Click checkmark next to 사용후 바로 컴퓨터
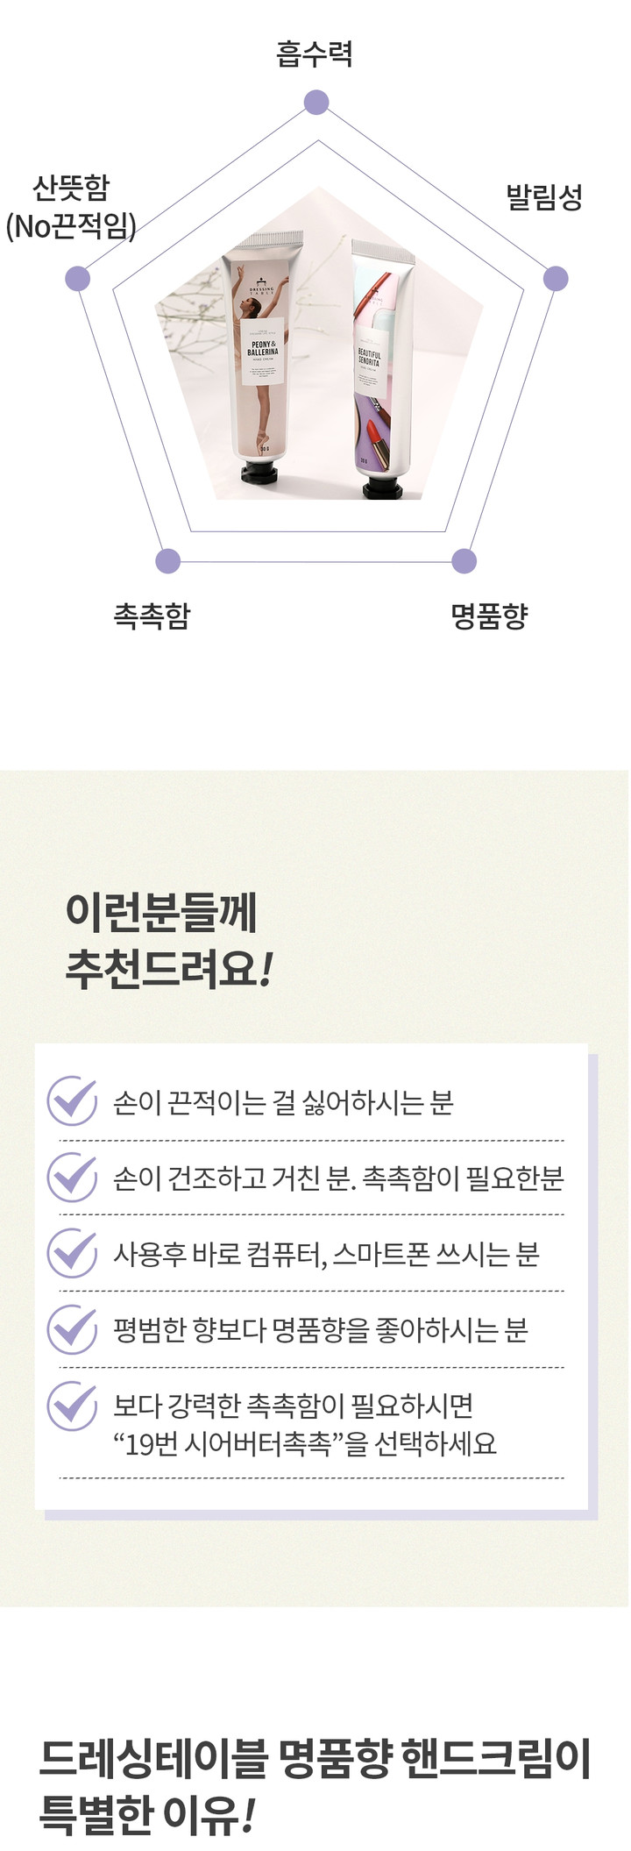Viewport: 631px width, 1851px height. pyautogui.click(x=72, y=1252)
